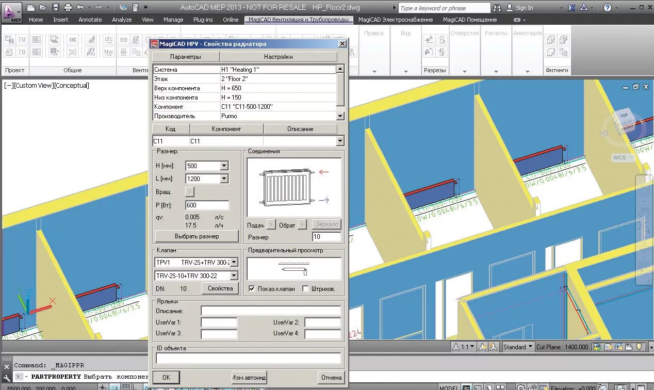Click the IFC export ribbon icon

[108, 40]
